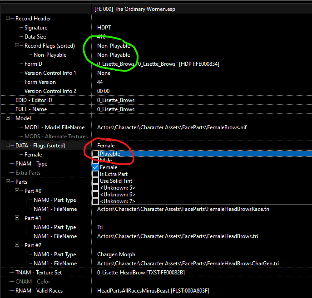Click the 0_Lisette_Brows FULL name value
The image size is (312, 298).
coord(116,109)
